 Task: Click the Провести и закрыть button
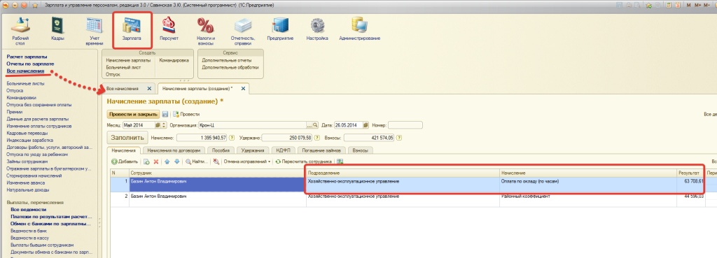coord(133,114)
